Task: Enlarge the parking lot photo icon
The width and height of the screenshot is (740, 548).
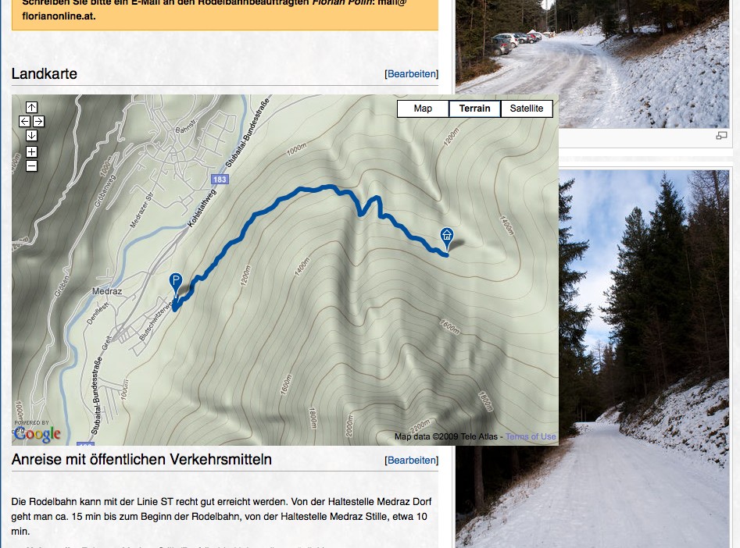Action: (x=721, y=136)
